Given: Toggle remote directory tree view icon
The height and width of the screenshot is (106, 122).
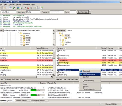Looking at the screenshot, I should coord(11,8).
